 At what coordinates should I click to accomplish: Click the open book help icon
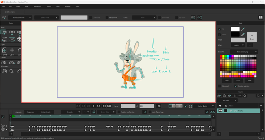pyautogui.click(x=261, y=17)
